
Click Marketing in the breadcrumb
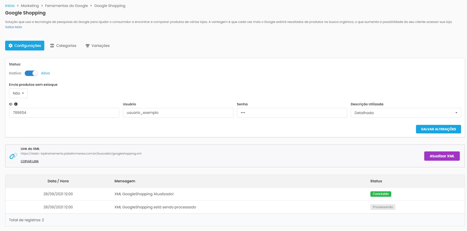pyautogui.click(x=30, y=6)
